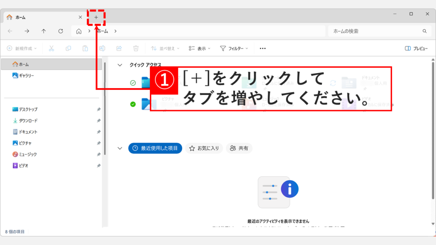
Task: Click the pin icon next to ドキュメント
Action: coord(99,132)
